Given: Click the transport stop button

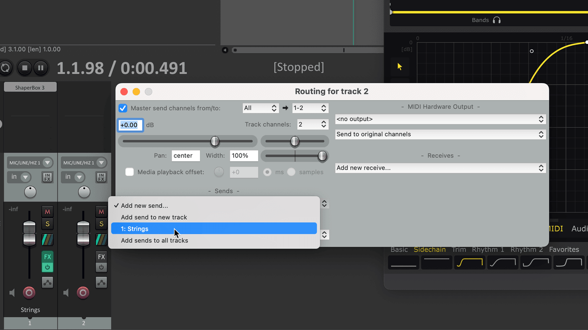Looking at the screenshot, I should point(25,68).
